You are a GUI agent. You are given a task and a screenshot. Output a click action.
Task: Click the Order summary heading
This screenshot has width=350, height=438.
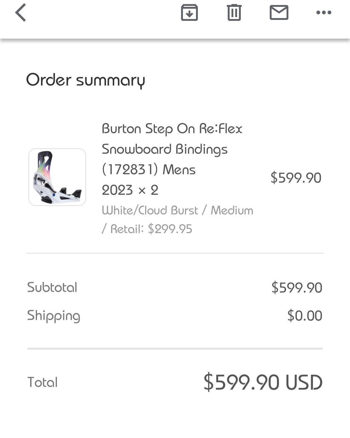click(86, 80)
